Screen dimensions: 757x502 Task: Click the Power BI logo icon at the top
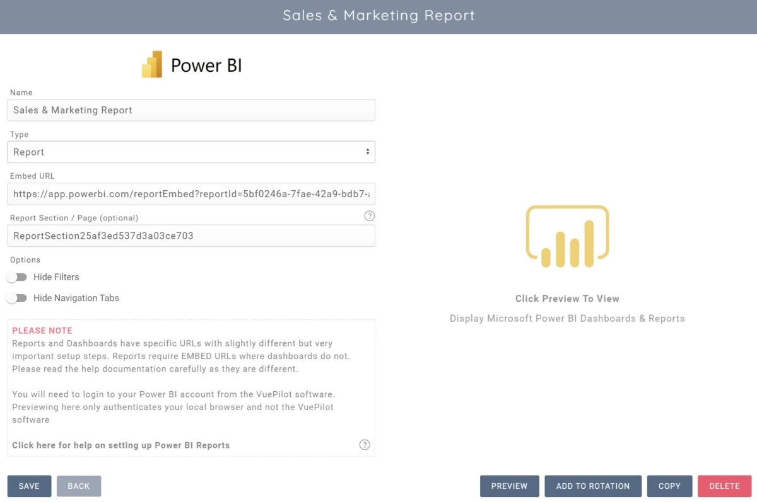[153, 64]
